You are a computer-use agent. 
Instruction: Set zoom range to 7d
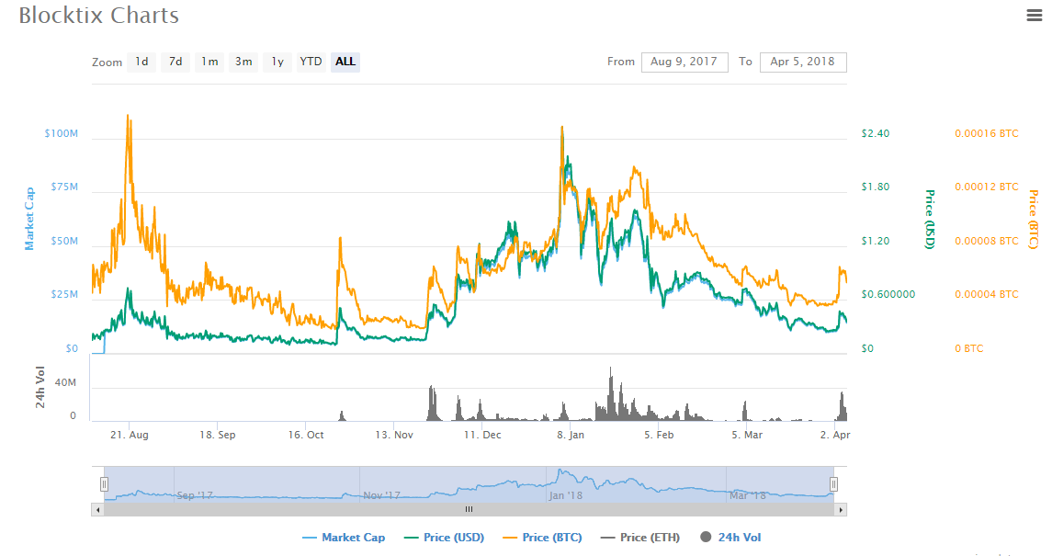[x=175, y=62]
